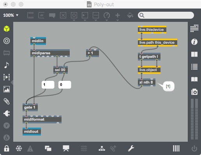Insert a comment from the toolbar
201x155 pixels.
point(52,15)
